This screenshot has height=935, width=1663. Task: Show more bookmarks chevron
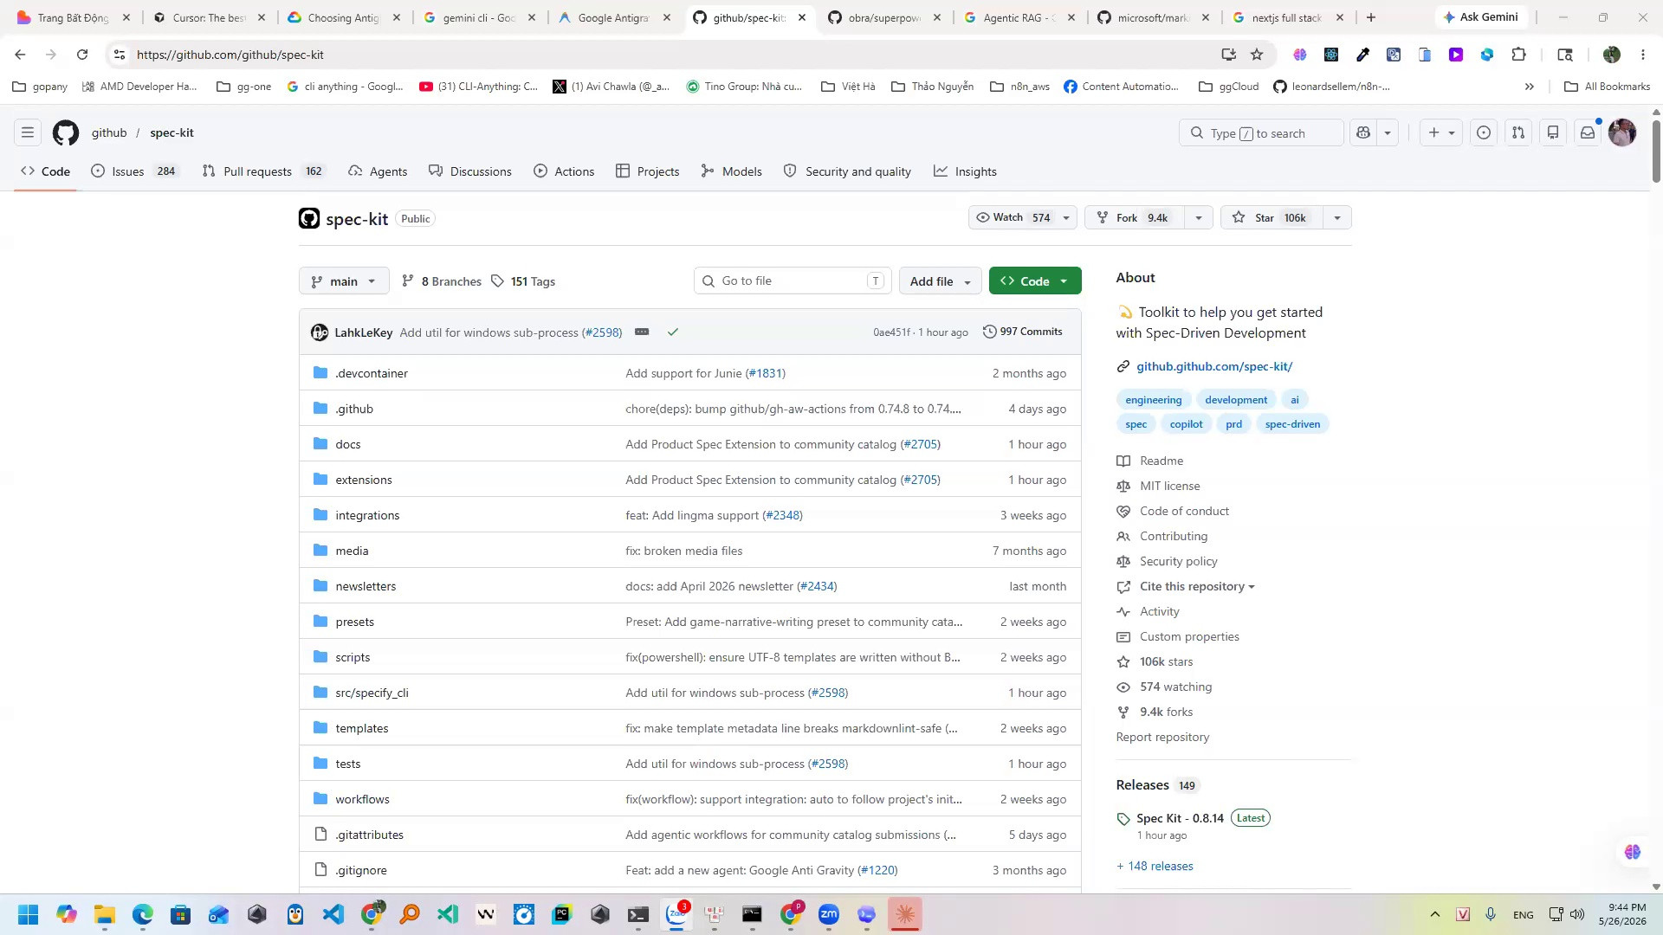point(1530,87)
